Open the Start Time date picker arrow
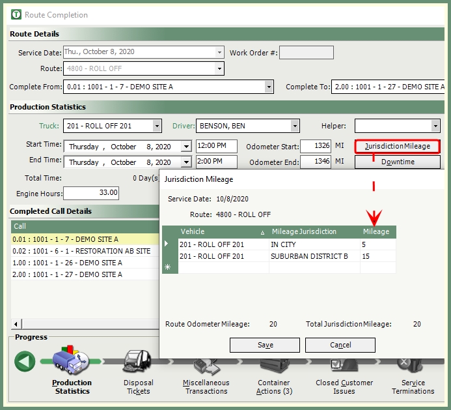 point(186,147)
